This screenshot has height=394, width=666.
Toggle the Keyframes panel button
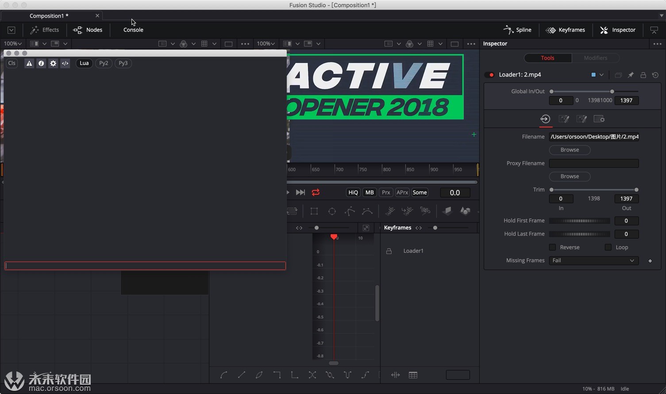[x=566, y=30]
